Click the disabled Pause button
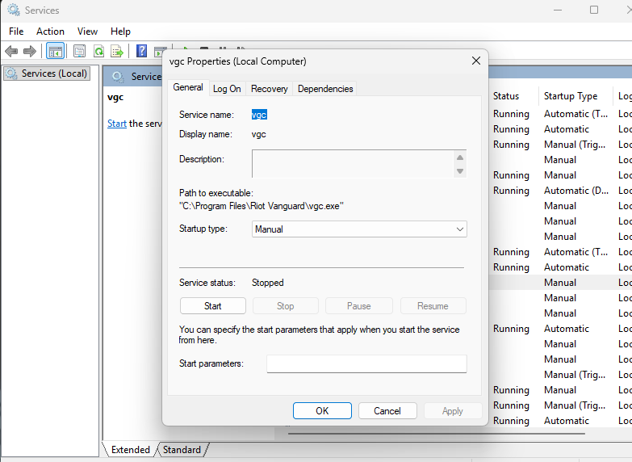Screen dimensions: 632x462 click(358, 306)
